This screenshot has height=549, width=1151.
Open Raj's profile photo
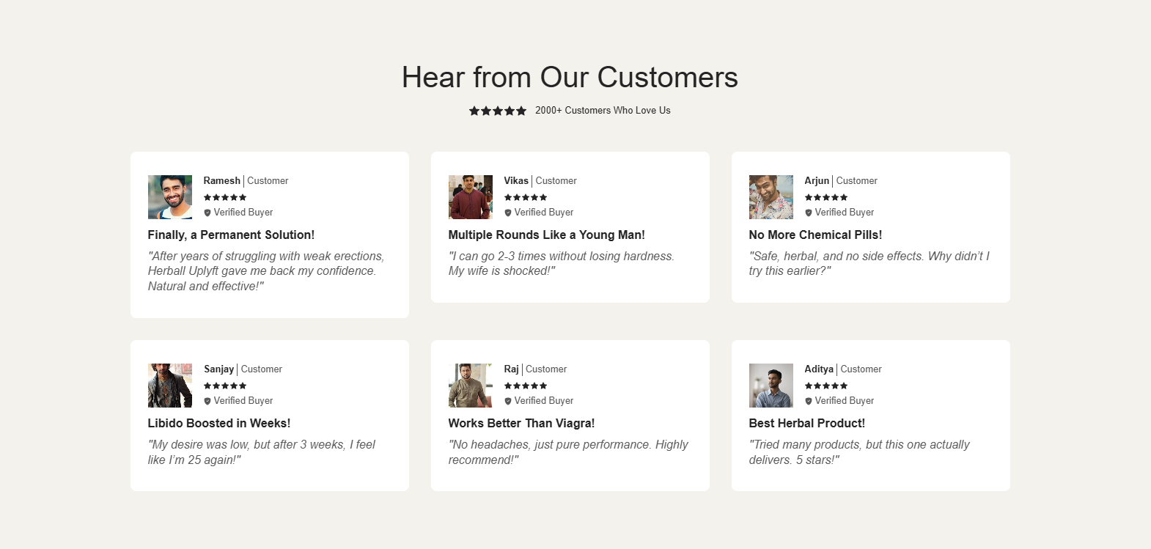click(x=471, y=386)
